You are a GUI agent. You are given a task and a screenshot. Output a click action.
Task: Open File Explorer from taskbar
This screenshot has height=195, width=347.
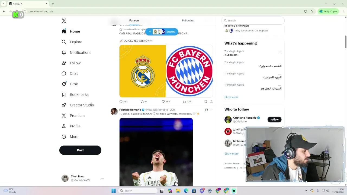point(178,191)
